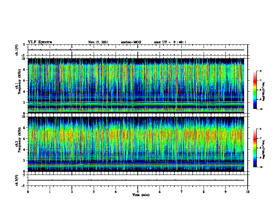The image size is (279, 215).
Task: Click time axis tick label "3"
Action: click(x=94, y=192)
